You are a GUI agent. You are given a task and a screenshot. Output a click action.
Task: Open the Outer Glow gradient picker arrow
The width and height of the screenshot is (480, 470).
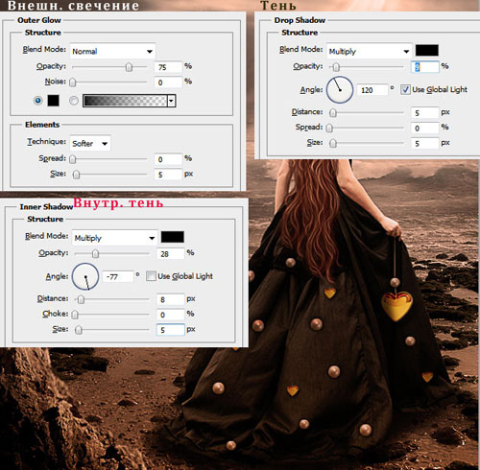pyautogui.click(x=172, y=101)
